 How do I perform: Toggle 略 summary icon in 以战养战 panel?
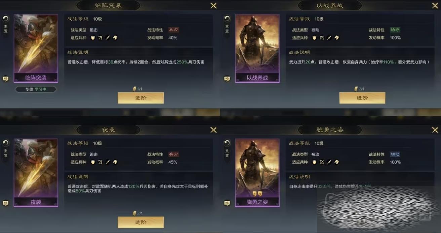227,79
